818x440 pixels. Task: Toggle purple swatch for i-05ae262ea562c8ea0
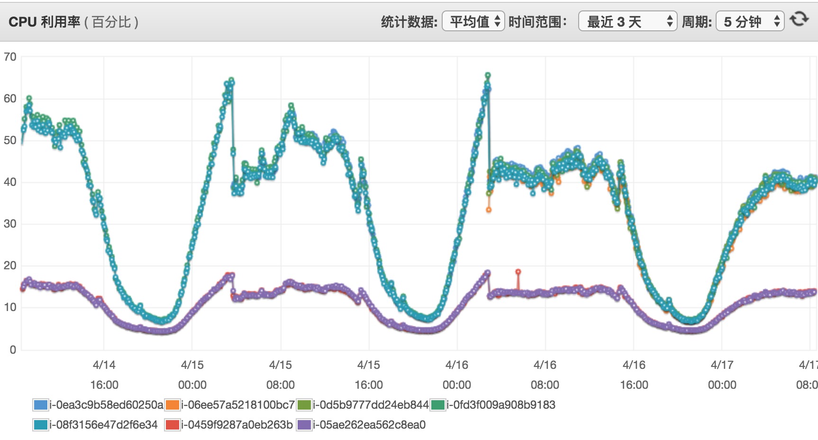point(304,425)
